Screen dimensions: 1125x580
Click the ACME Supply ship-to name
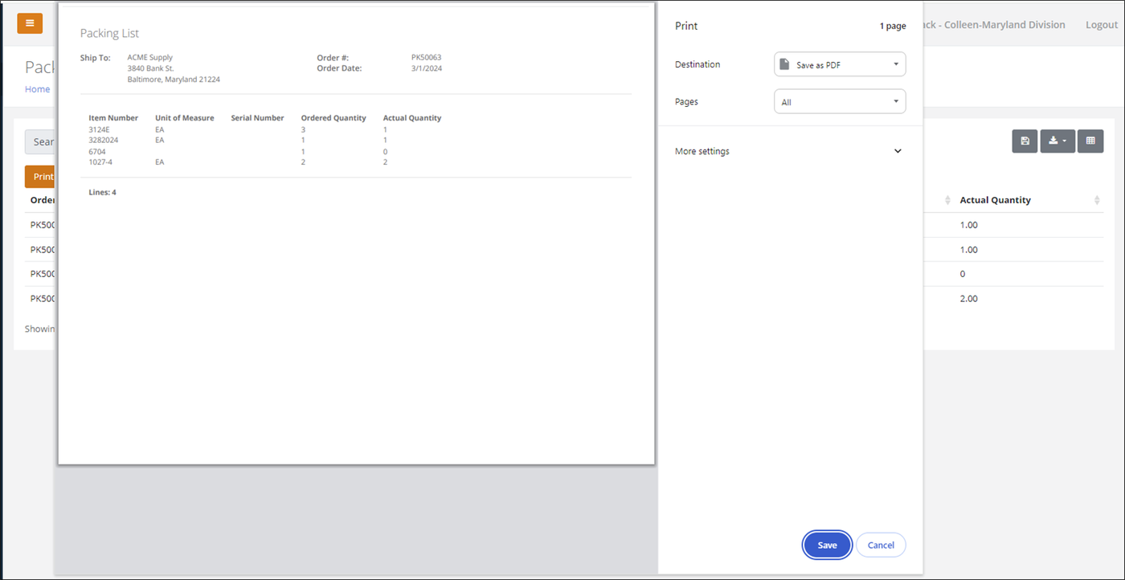[x=150, y=58]
